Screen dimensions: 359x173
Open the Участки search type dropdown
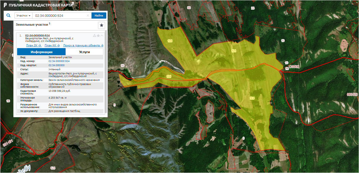coord(23,16)
